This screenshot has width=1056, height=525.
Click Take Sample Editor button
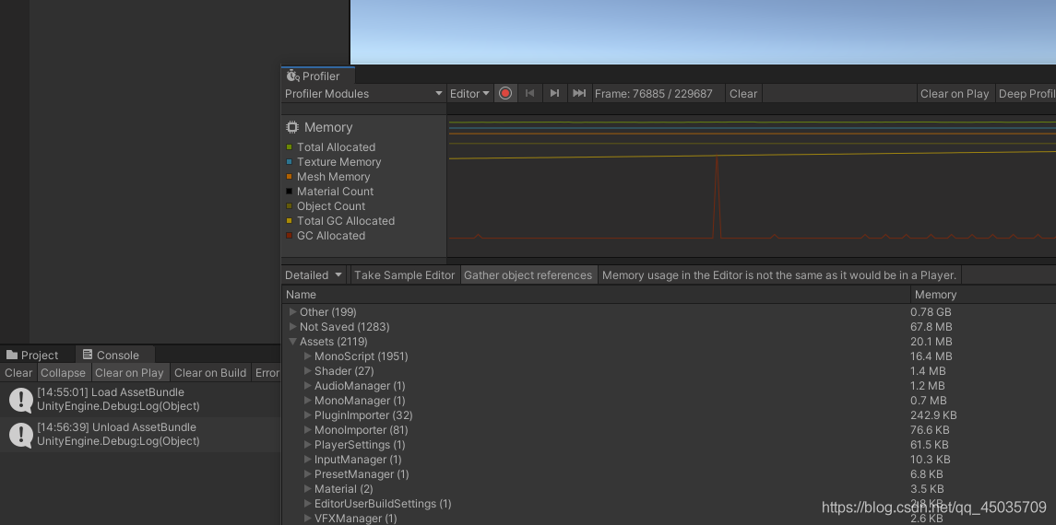(x=405, y=275)
